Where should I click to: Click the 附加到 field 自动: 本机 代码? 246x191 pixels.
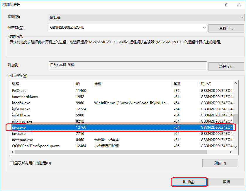click(128, 66)
